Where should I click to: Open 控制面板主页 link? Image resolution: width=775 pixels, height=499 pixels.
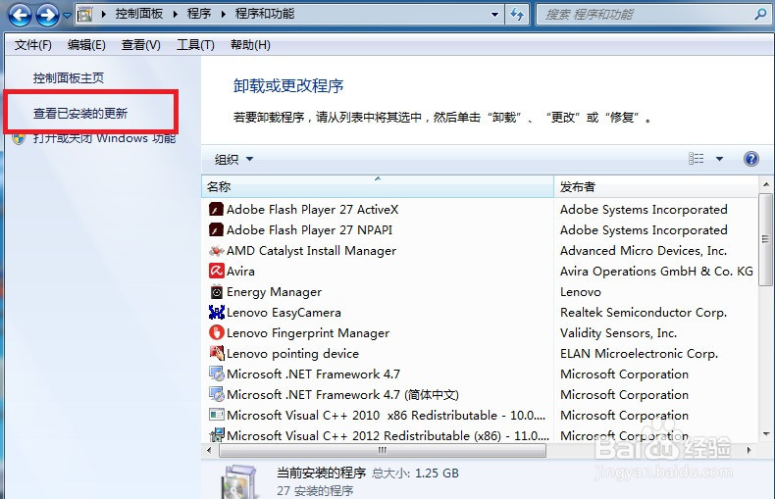(x=69, y=78)
